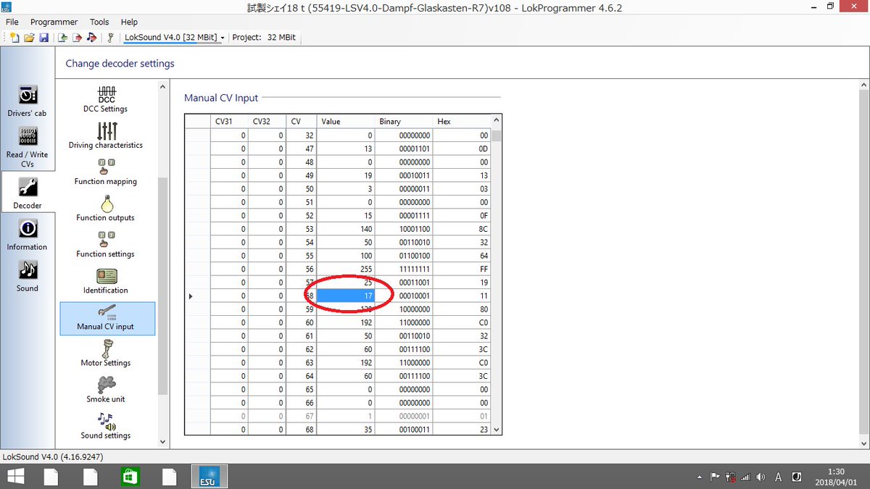The width and height of the screenshot is (870, 489).
Task: Click the key-shaped decoder tool icon in the toolbar
Action: pos(110,38)
